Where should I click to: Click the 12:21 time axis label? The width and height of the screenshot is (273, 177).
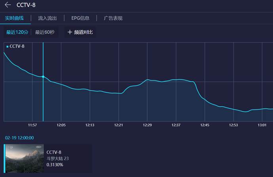pos(119,125)
